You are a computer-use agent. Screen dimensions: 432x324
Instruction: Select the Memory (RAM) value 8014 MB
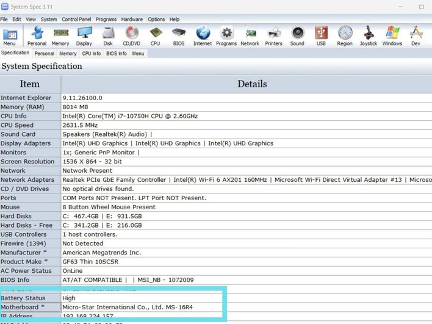tap(75, 107)
